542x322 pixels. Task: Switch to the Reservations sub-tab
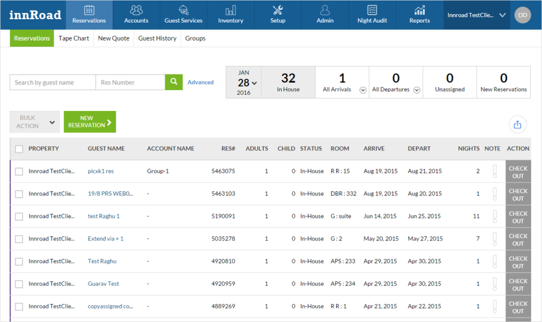(x=32, y=38)
